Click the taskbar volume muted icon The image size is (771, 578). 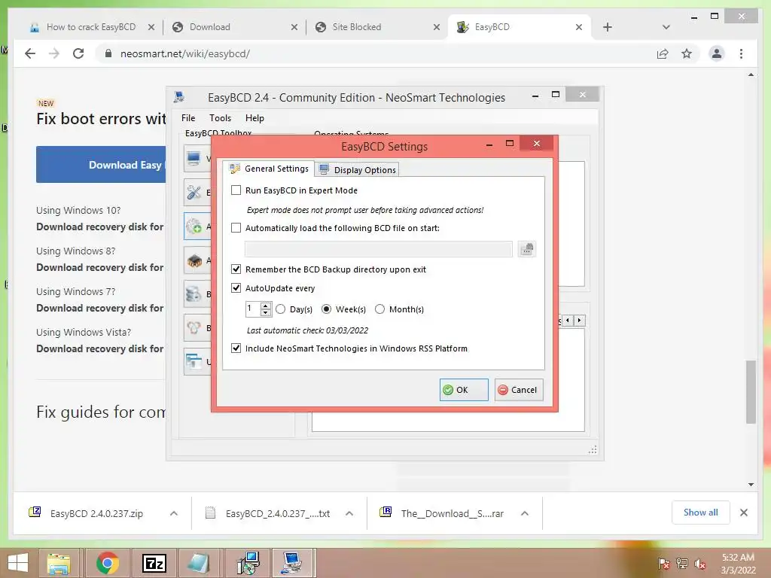(x=700, y=564)
